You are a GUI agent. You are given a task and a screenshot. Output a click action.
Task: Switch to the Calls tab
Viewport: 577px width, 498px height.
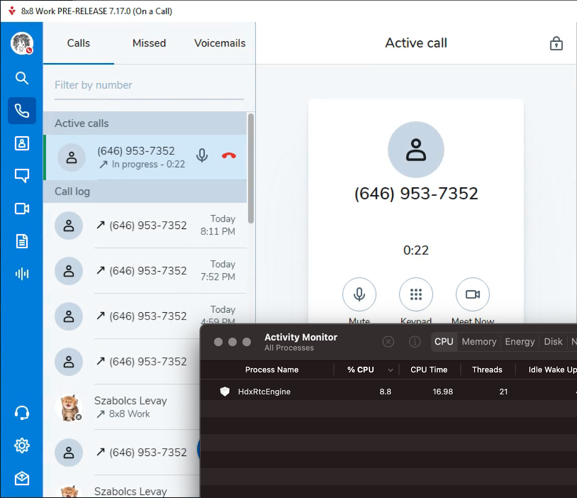[79, 43]
